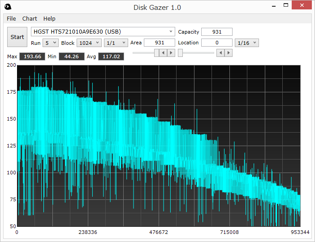Open the Block size 1024 dropdown

point(89,43)
